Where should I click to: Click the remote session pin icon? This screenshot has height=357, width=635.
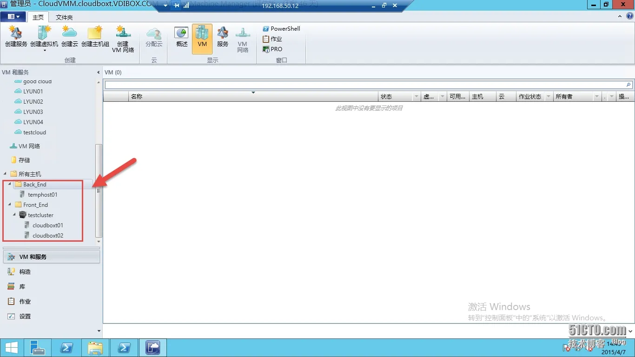pyautogui.click(x=177, y=6)
